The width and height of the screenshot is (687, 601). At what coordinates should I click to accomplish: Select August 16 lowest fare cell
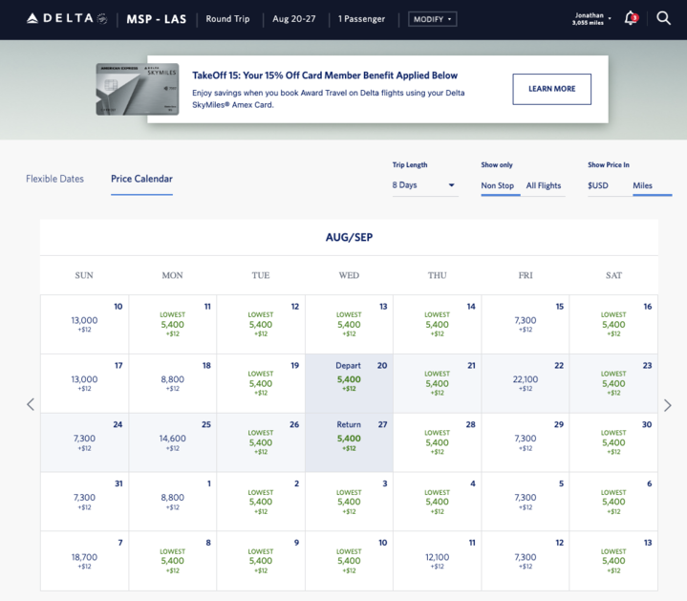pos(613,324)
